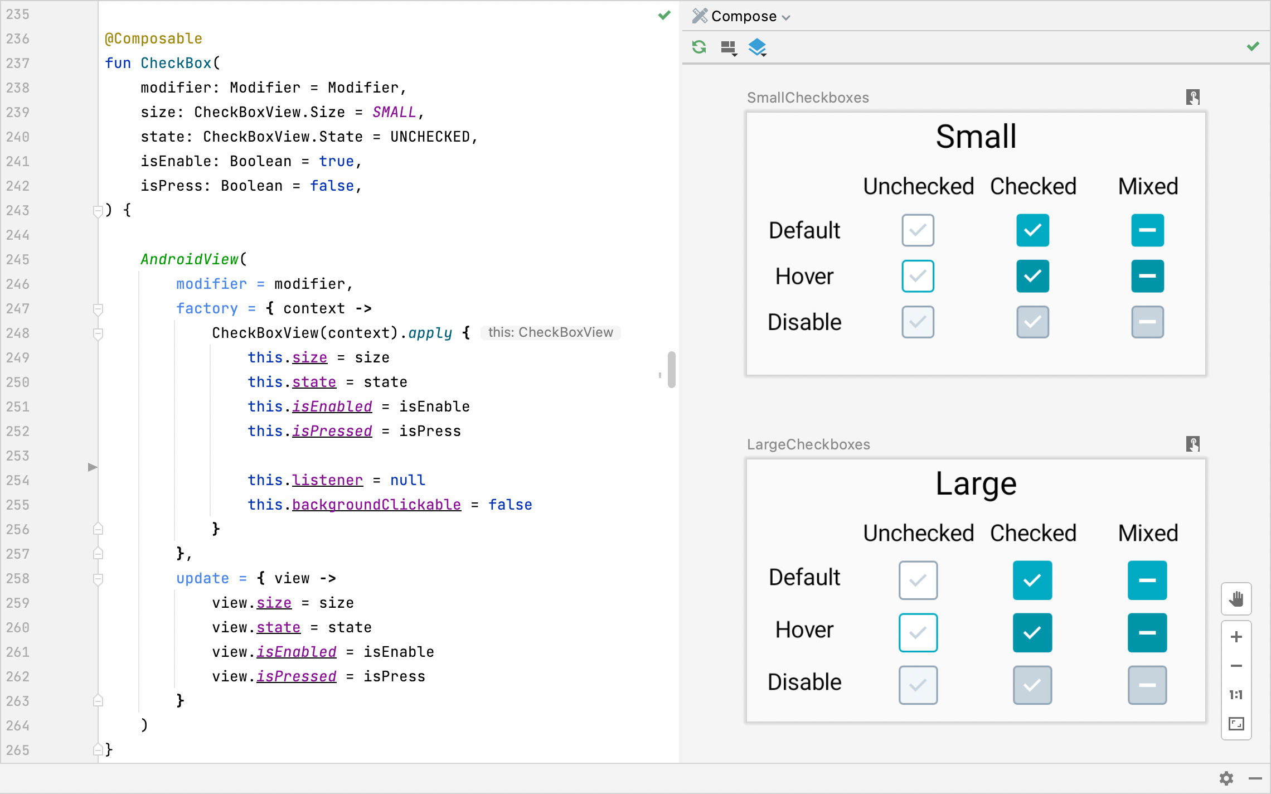Select the pan hand tool
Screen dimensions: 1271x794
coord(1236,599)
